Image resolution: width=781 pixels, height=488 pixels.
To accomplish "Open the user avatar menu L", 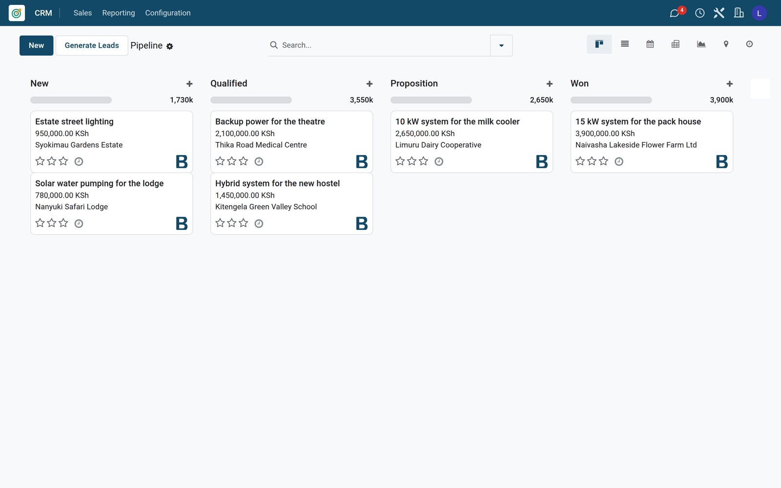I will click(x=759, y=13).
